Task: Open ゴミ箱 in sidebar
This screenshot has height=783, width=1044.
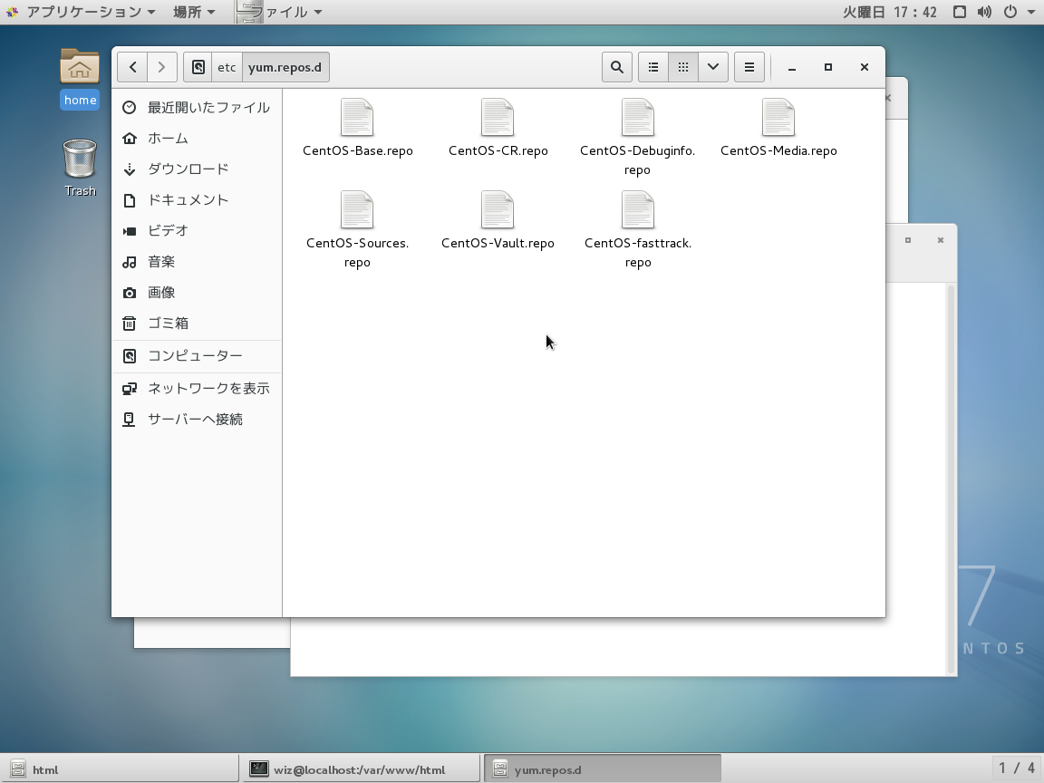Action: (197, 323)
